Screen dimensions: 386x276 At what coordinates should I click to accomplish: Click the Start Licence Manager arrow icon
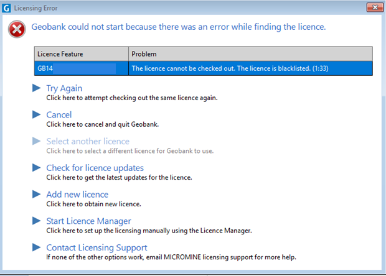click(36, 221)
